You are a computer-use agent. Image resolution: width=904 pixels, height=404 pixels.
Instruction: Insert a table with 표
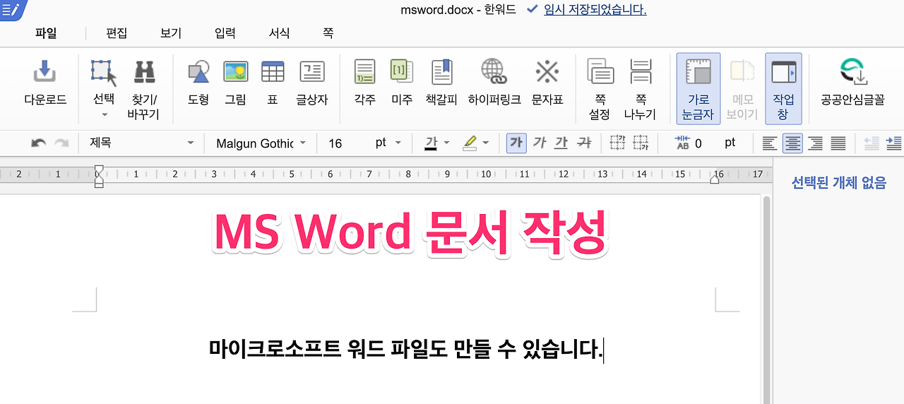[x=273, y=83]
